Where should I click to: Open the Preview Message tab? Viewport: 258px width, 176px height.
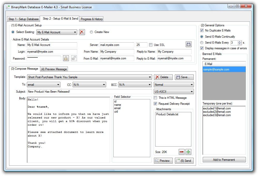point(54,69)
